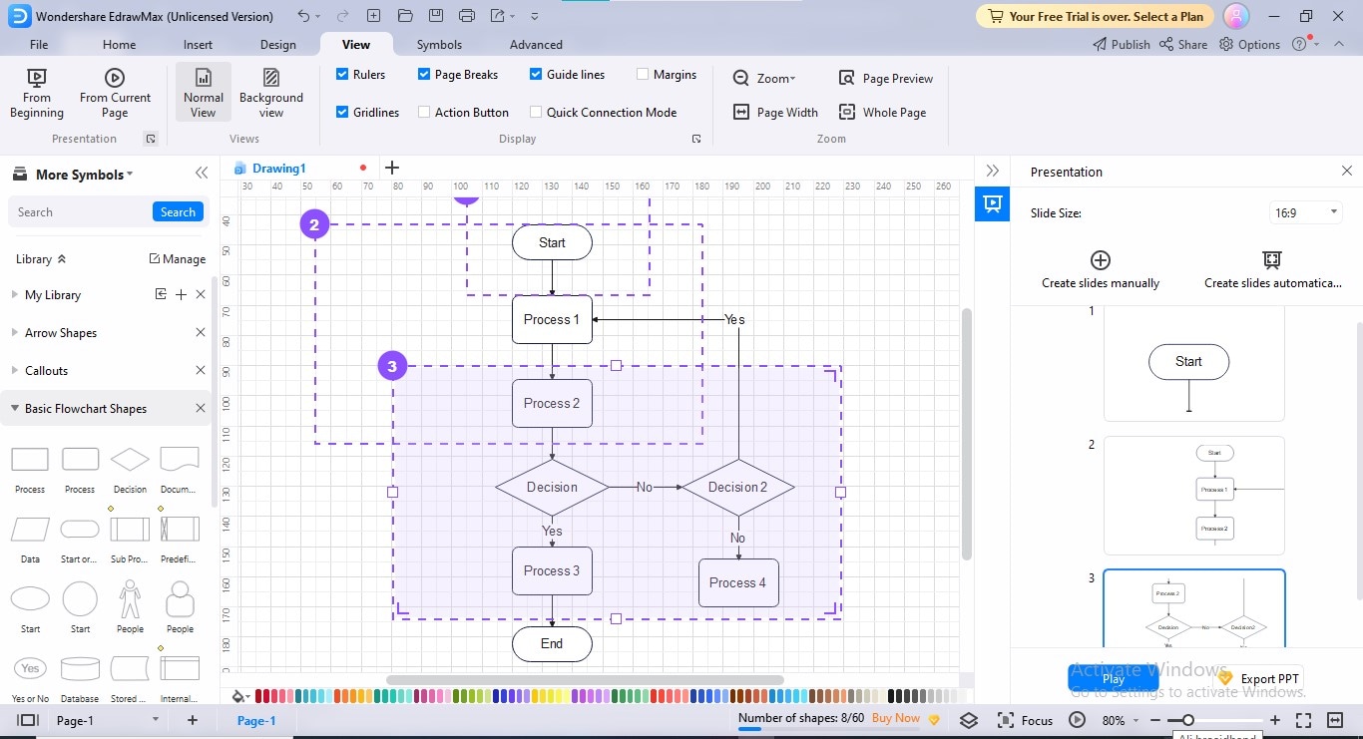
Task: Click the fit-to-width icon in the status bar
Action: (1335, 720)
